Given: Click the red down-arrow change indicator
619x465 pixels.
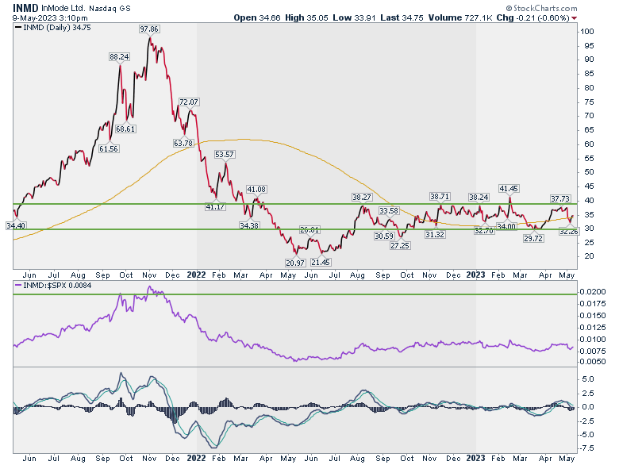Looking at the screenshot, I should tap(574, 18).
